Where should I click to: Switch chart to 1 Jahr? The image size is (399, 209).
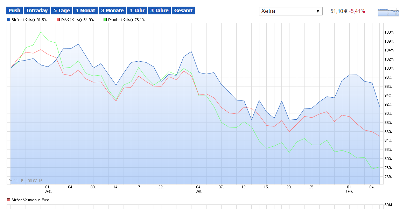[136, 11]
